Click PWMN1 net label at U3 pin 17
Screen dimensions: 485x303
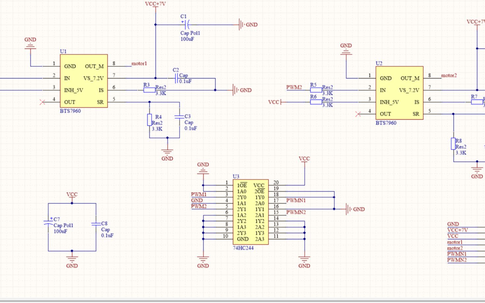pyautogui.click(x=296, y=200)
